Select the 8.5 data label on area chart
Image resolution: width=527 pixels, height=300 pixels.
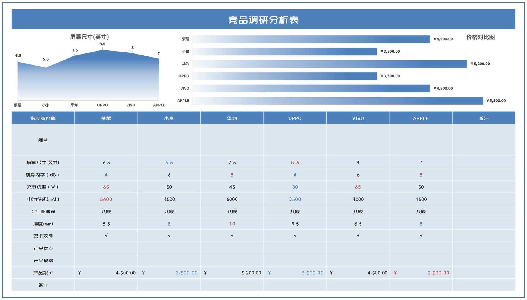pyautogui.click(x=102, y=44)
